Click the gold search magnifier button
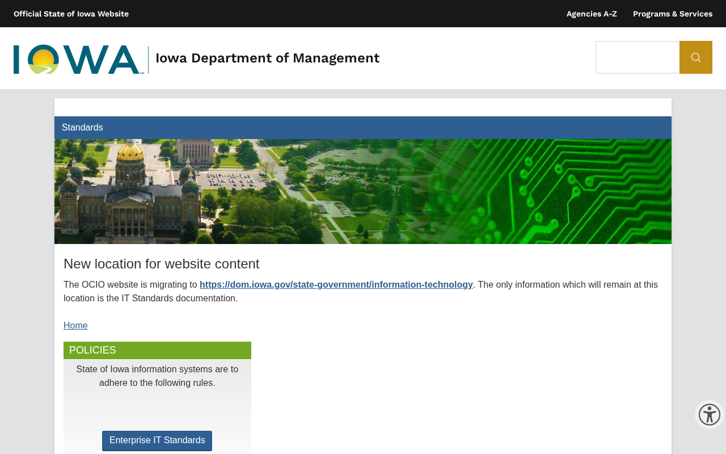726x454 pixels. (696, 57)
